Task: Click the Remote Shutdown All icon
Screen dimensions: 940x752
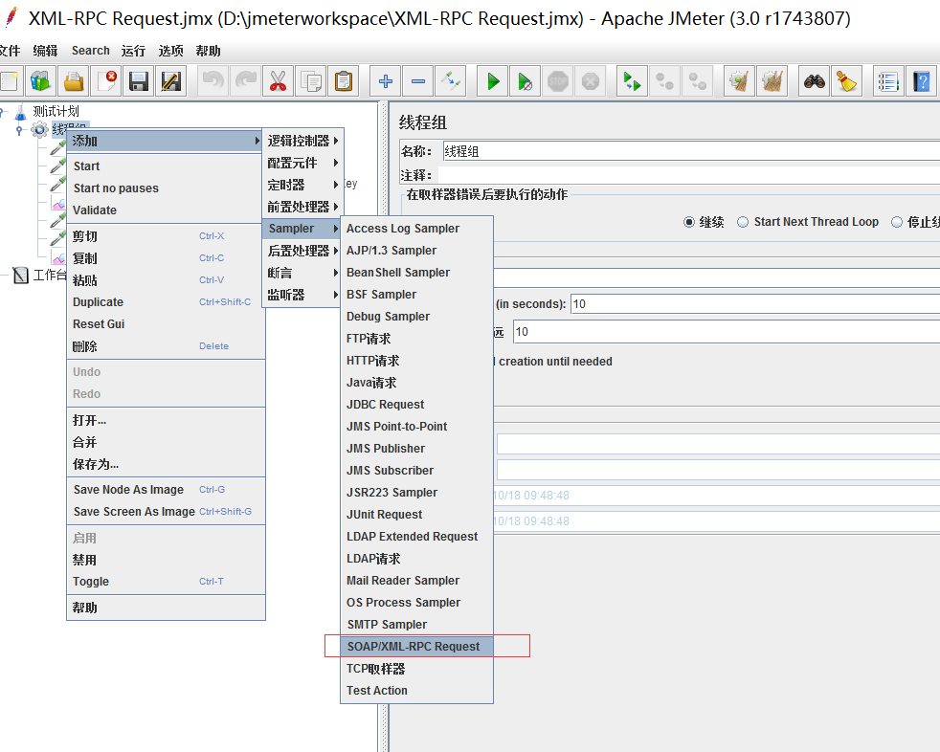Action: (697, 81)
